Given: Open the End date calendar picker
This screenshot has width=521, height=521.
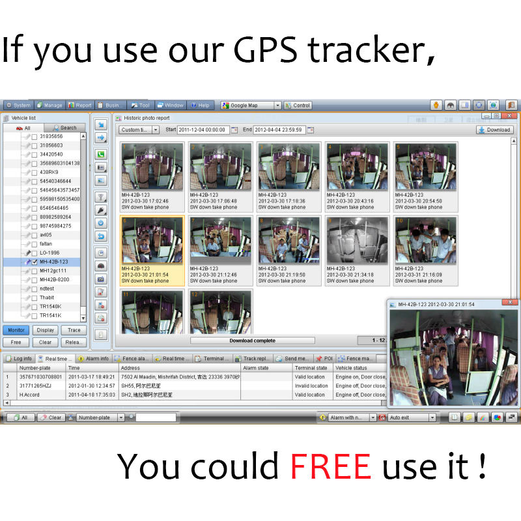Looking at the screenshot, I should point(311,130).
